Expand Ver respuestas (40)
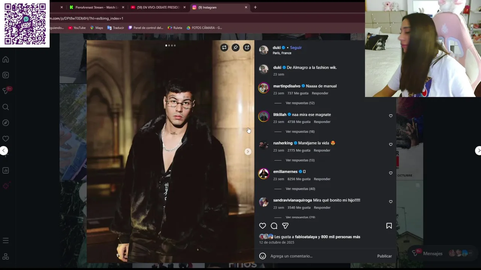481x270 pixels. tap(300, 189)
